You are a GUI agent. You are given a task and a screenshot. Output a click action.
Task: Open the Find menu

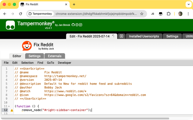tap(40, 63)
